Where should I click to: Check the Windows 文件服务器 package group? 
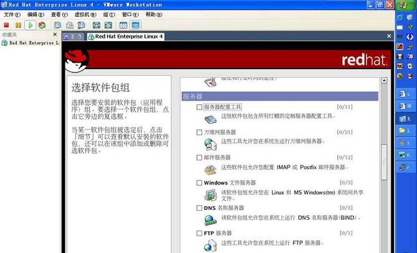(x=199, y=183)
